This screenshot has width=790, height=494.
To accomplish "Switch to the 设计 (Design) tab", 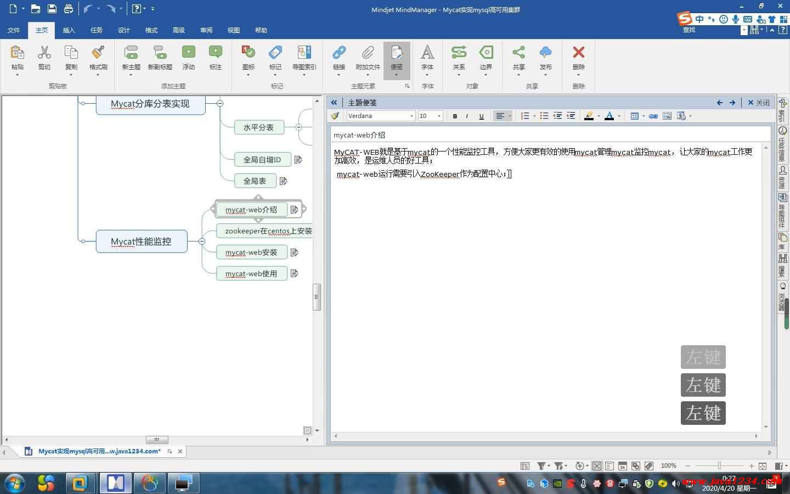I will (x=123, y=30).
